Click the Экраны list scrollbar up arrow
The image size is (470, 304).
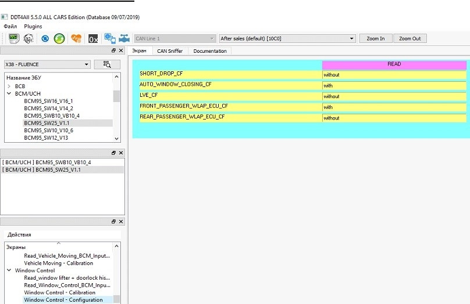(x=116, y=246)
